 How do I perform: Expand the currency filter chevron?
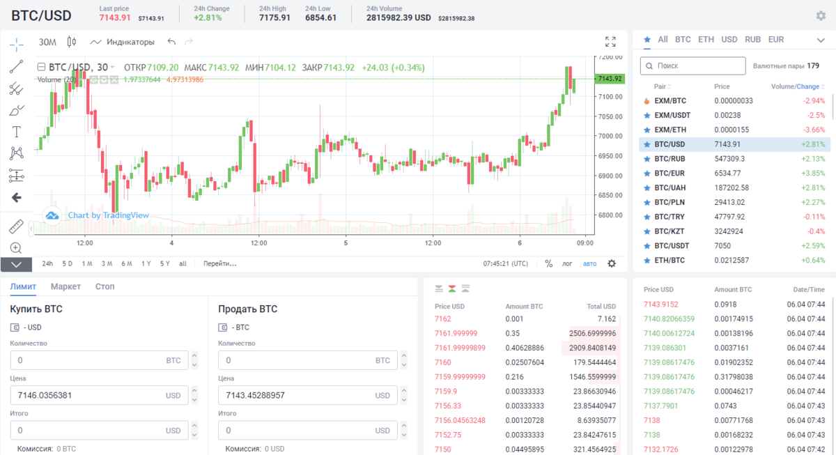pyautogui.click(x=819, y=40)
